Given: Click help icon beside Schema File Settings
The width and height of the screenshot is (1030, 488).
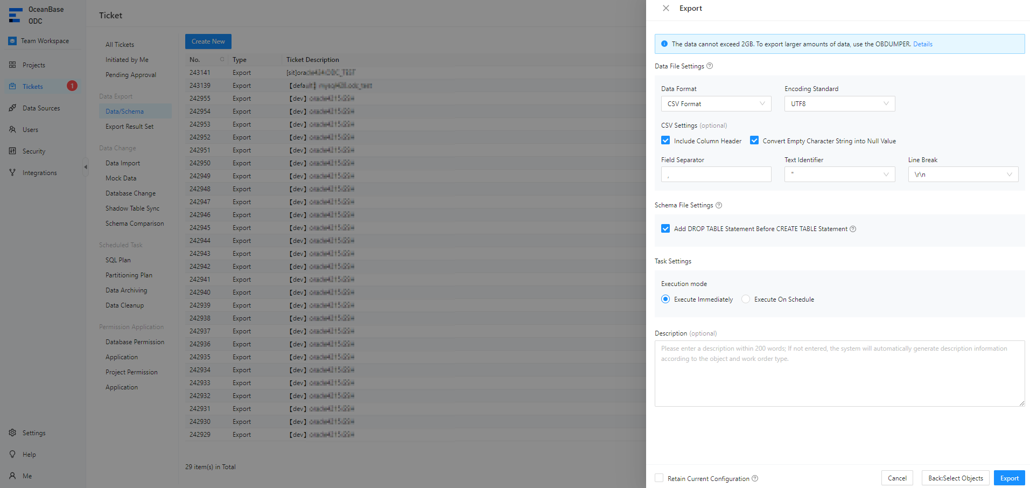Looking at the screenshot, I should [719, 205].
